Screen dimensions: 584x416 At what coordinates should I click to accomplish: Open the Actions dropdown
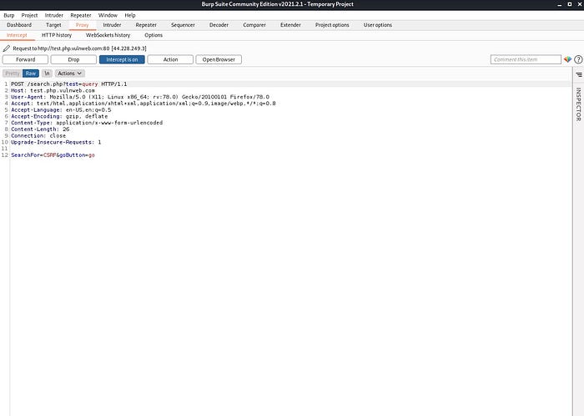[x=69, y=74]
